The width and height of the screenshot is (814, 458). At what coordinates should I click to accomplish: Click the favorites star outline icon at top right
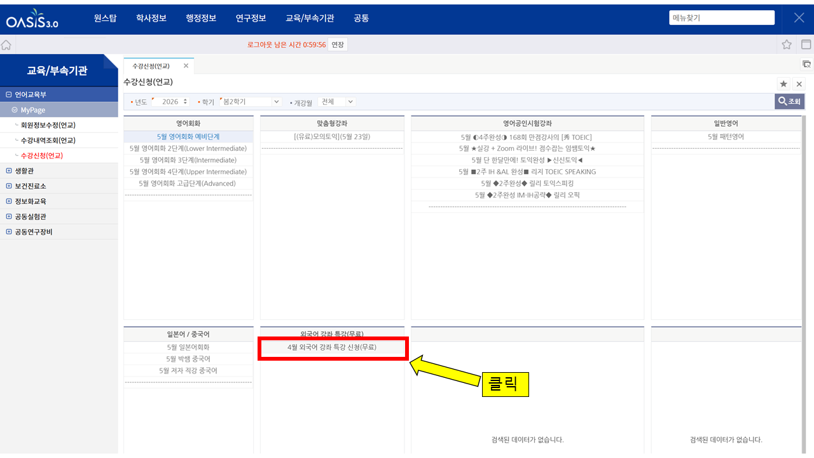787,45
